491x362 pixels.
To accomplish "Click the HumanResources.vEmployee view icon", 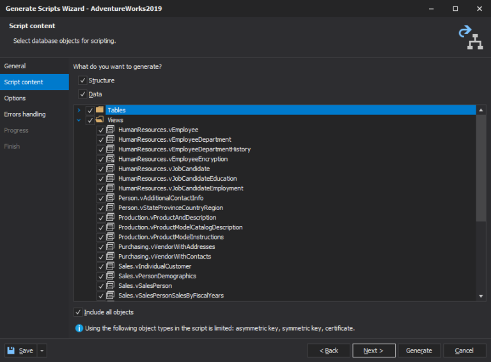I will [x=111, y=130].
